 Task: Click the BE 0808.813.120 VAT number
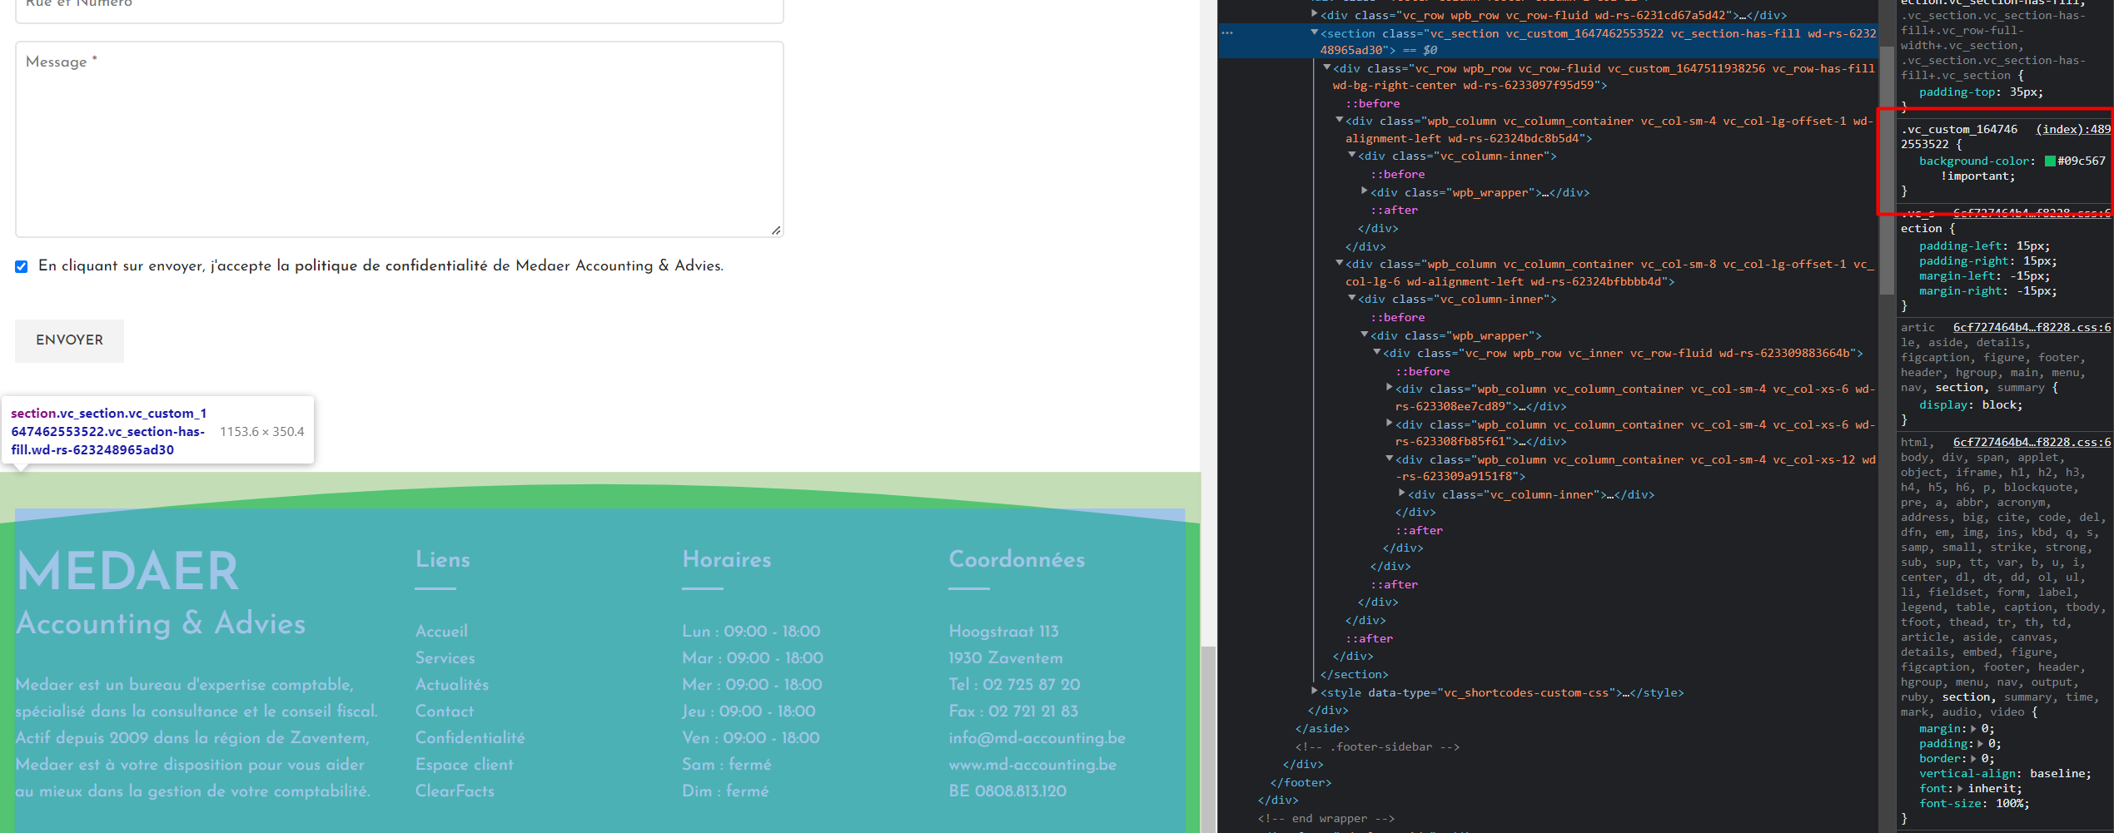pos(1007,791)
